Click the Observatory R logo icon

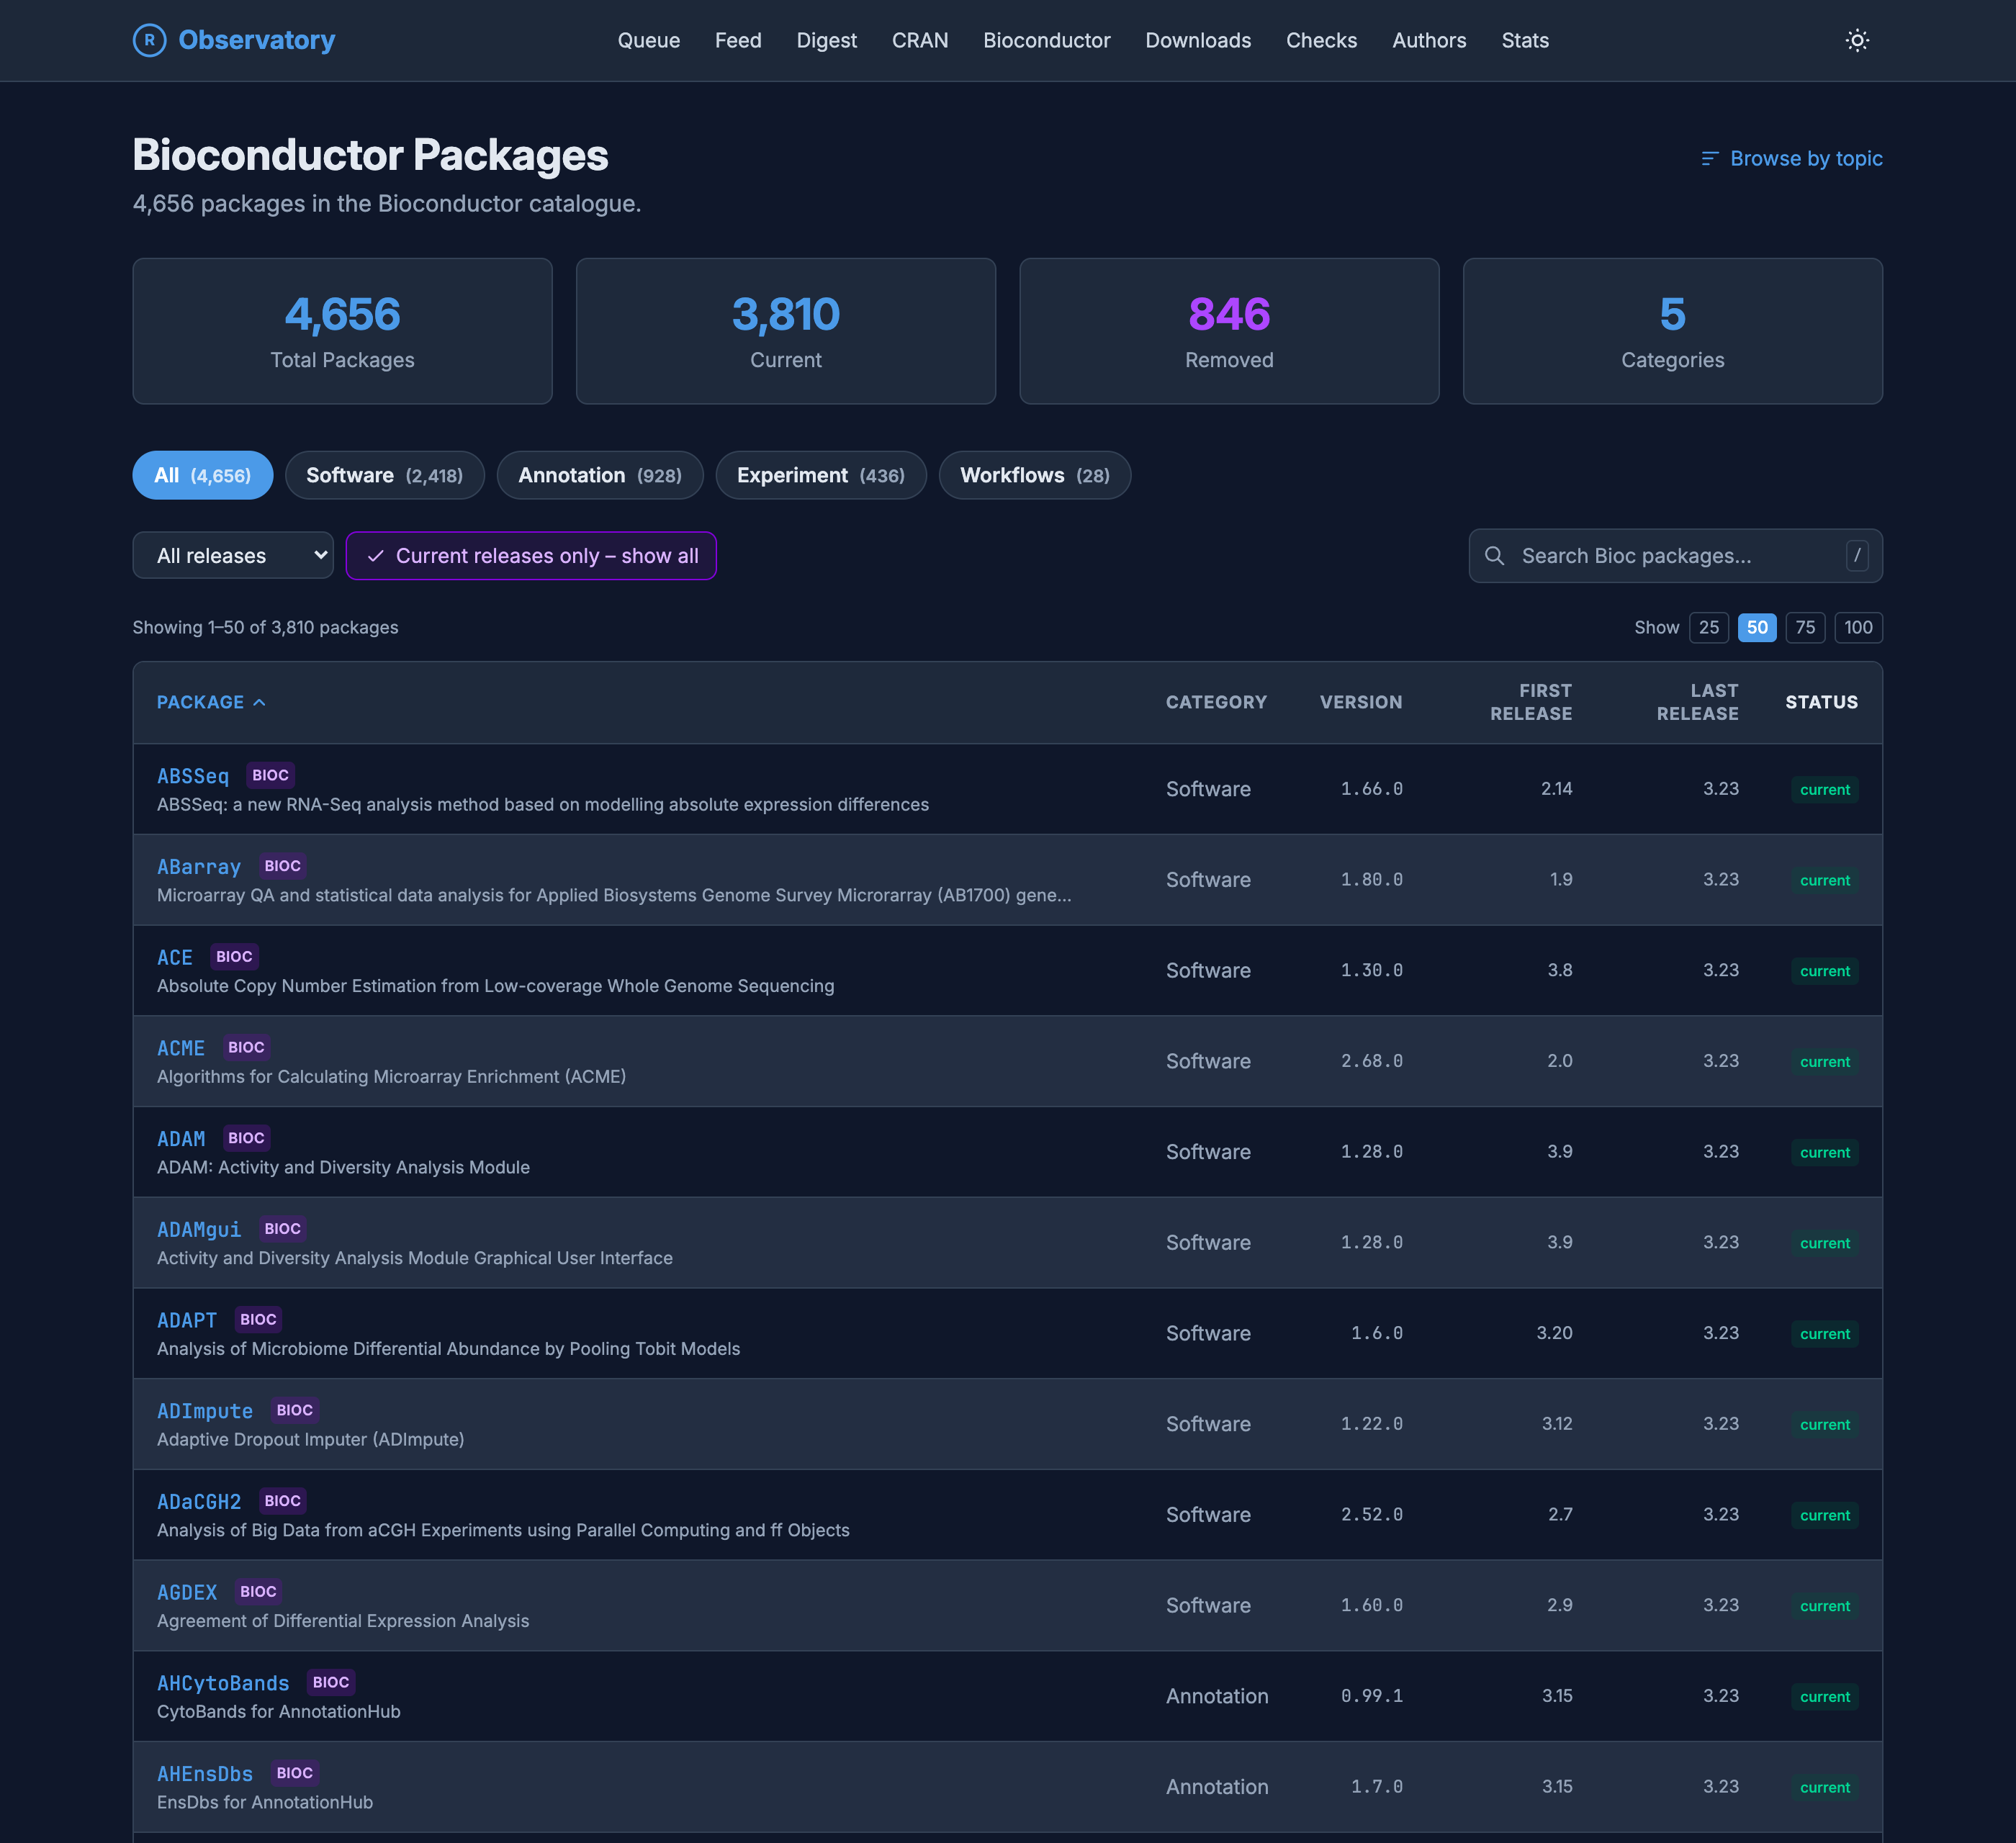point(149,40)
